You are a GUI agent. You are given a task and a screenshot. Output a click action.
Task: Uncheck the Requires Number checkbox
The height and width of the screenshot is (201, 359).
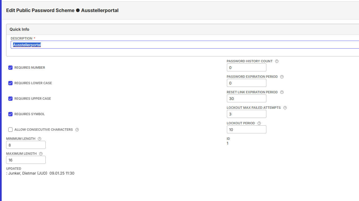(x=10, y=68)
